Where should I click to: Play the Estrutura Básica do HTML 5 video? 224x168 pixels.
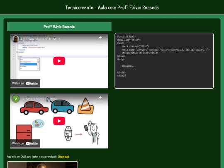pyautogui.click(x=59, y=61)
